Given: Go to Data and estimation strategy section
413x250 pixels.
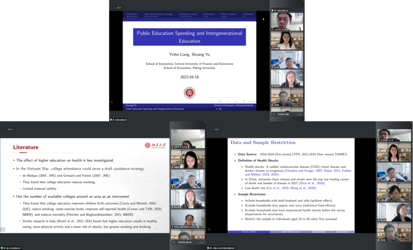Looking at the screenshot, I should pyautogui.click(x=158, y=14).
